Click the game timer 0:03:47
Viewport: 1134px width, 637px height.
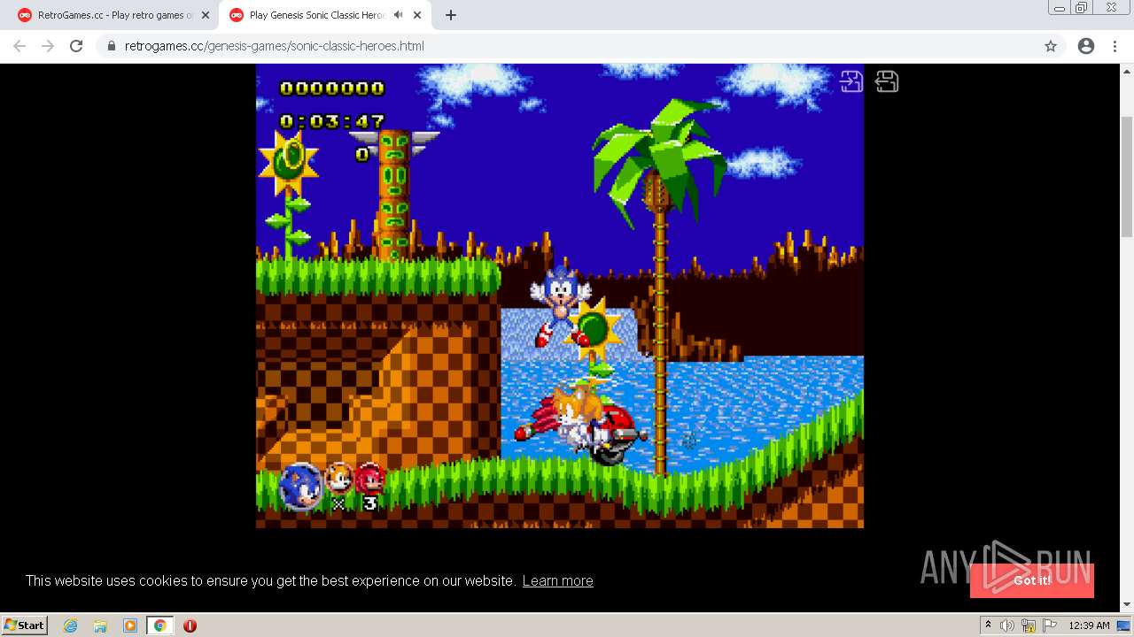[x=332, y=121]
